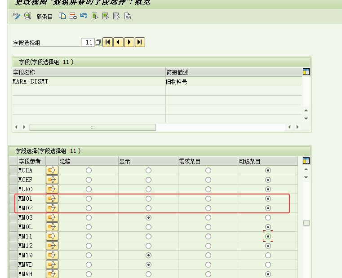342x278 pixels.
Task: Go to first field selection group
Action: [108, 42]
